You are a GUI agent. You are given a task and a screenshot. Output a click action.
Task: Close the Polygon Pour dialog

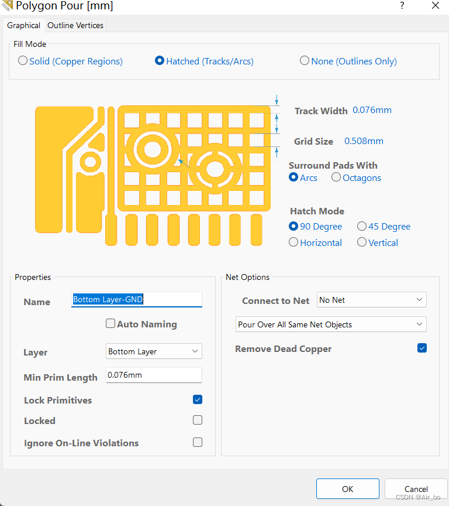(435, 6)
